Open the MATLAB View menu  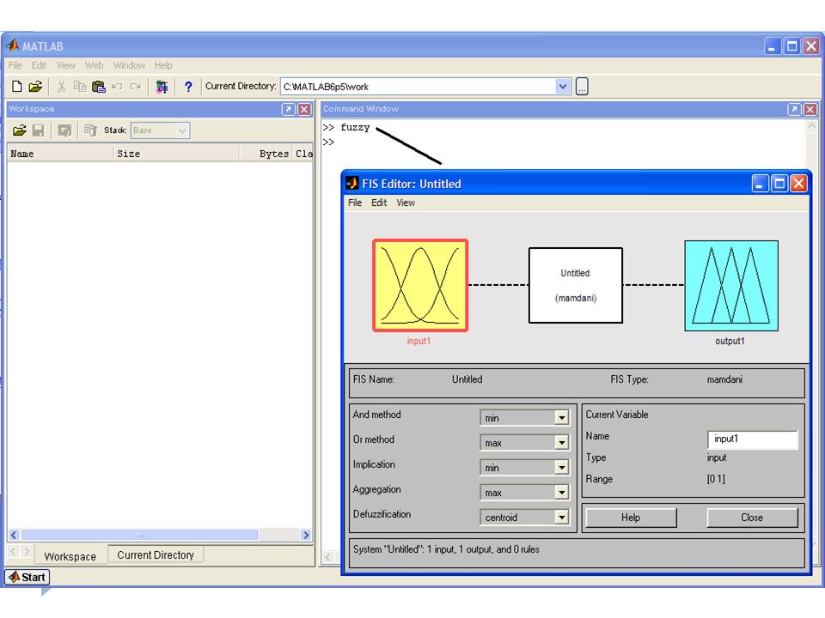click(66, 65)
